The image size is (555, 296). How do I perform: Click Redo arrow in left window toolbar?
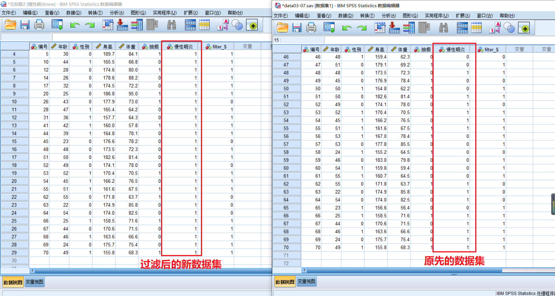tap(90, 25)
